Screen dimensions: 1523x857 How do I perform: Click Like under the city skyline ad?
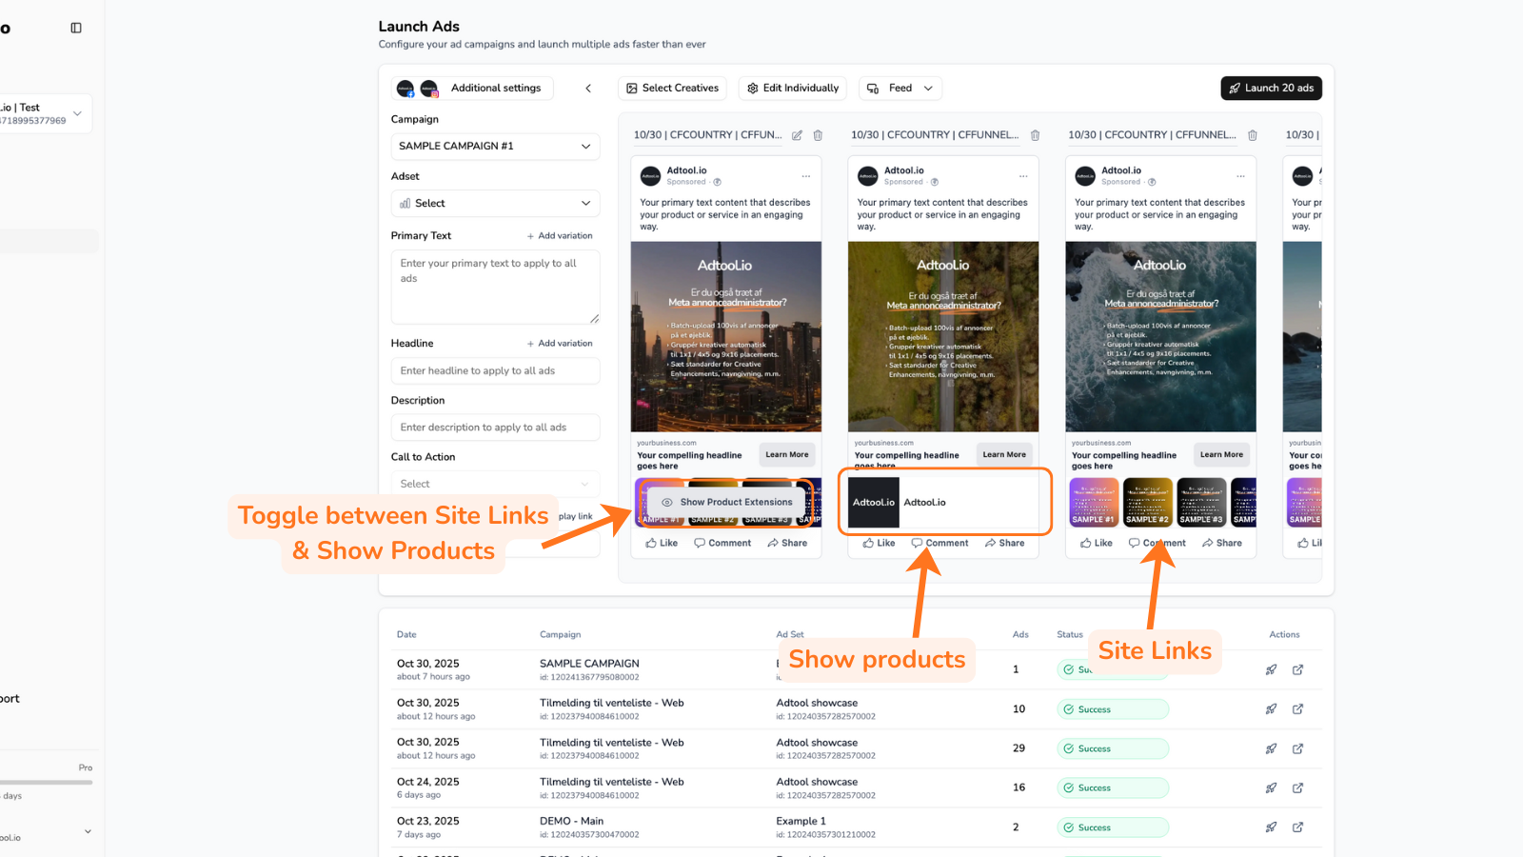point(662,543)
